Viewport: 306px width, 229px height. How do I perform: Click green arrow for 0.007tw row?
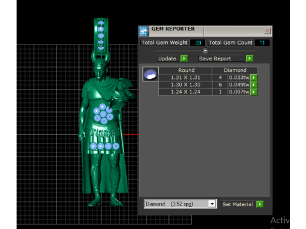point(254,92)
